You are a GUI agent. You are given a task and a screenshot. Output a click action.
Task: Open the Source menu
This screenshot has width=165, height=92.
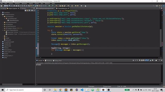(11, 3)
